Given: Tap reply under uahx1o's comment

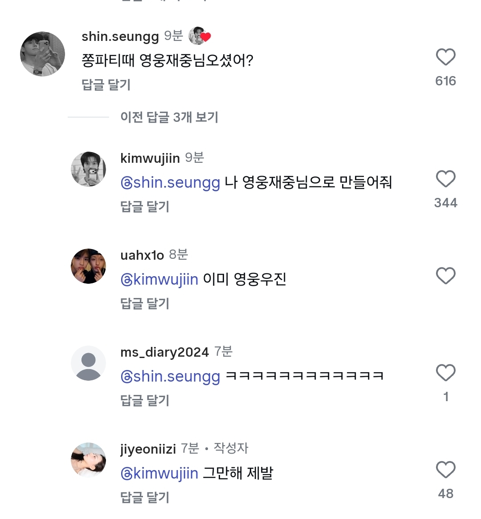Looking at the screenshot, I should [145, 304].
